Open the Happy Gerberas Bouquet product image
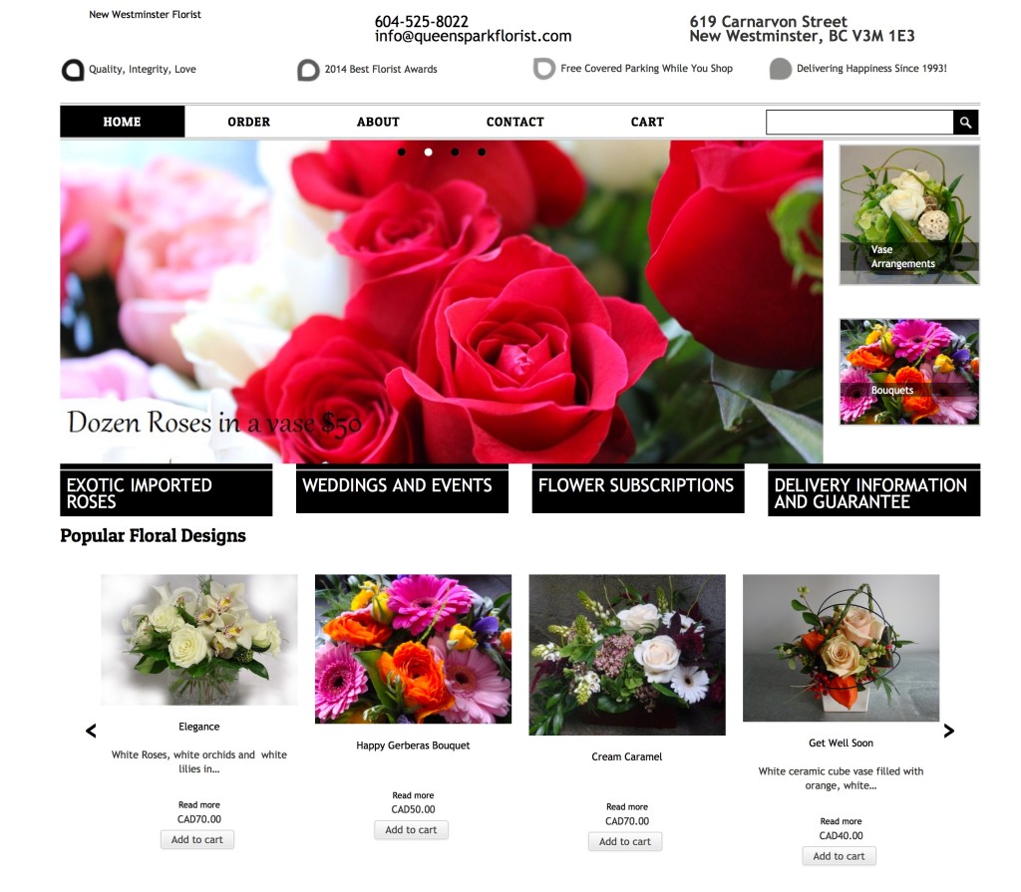The width and height of the screenshot is (1021, 892). point(413,649)
